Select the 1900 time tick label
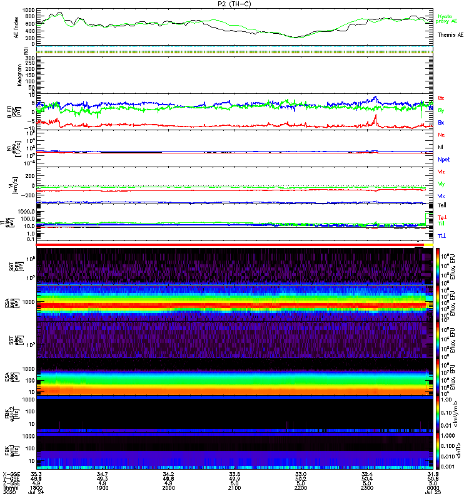This screenshot has width=469, height=501. coord(102,488)
